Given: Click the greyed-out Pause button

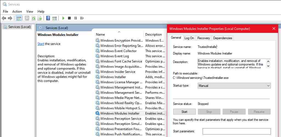Looking at the screenshot, I should 234,112.
